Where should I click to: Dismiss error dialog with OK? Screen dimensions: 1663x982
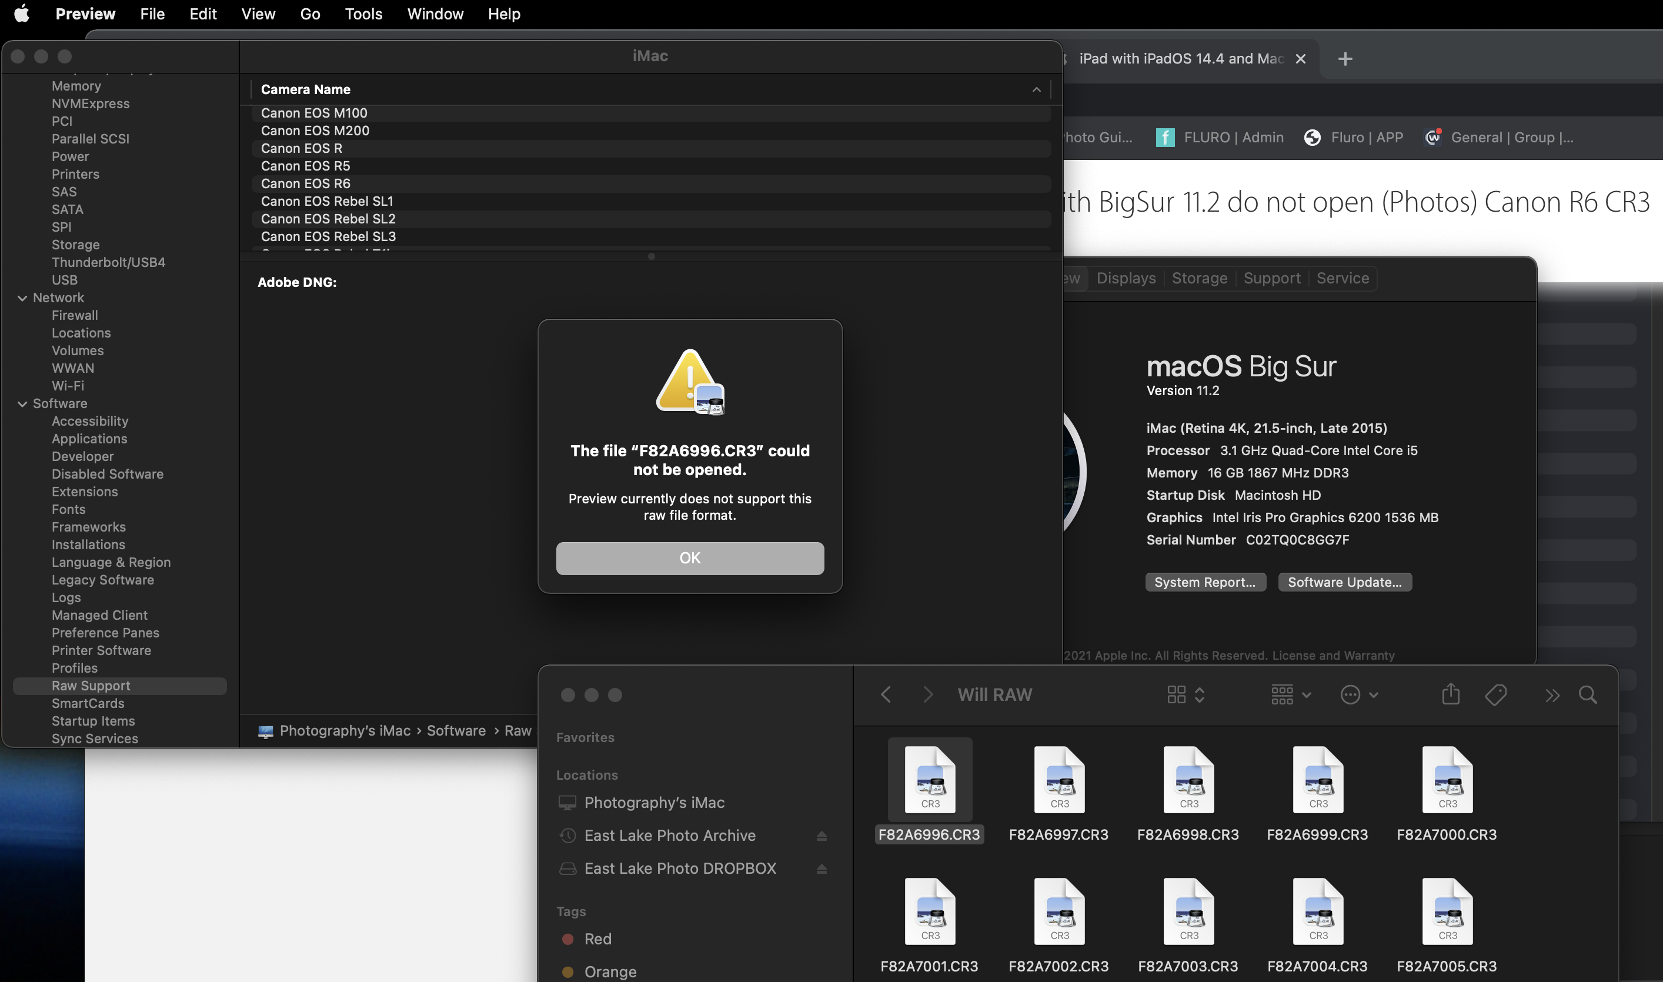coord(690,558)
